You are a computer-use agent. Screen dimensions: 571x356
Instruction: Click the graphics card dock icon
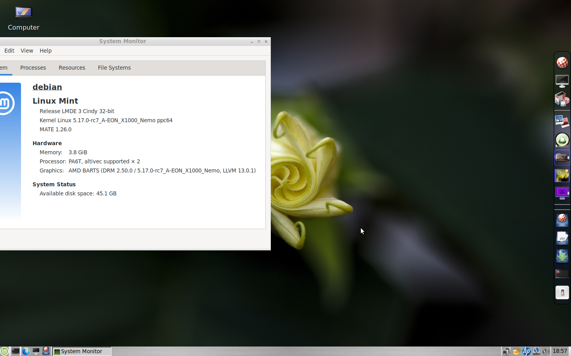[x=562, y=157]
